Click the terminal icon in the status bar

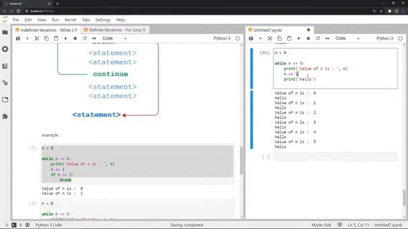pyautogui.click(x=14, y=225)
